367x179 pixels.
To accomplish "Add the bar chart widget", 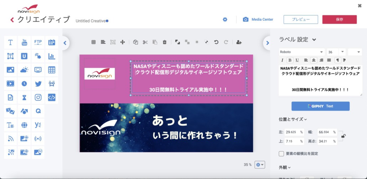I will pos(52,56).
